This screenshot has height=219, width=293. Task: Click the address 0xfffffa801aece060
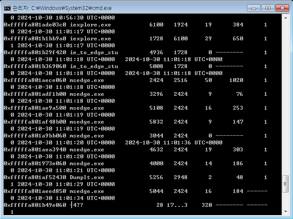[x=35, y=80]
